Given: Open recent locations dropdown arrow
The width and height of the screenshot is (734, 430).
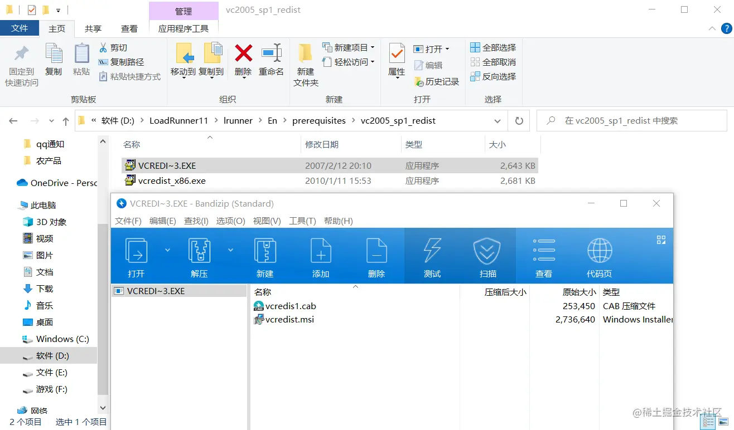Looking at the screenshot, I should [x=52, y=121].
